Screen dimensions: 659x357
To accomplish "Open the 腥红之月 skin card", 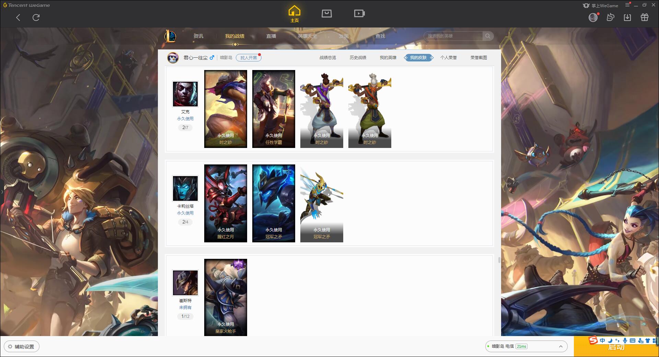I will click(x=226, y=204).
